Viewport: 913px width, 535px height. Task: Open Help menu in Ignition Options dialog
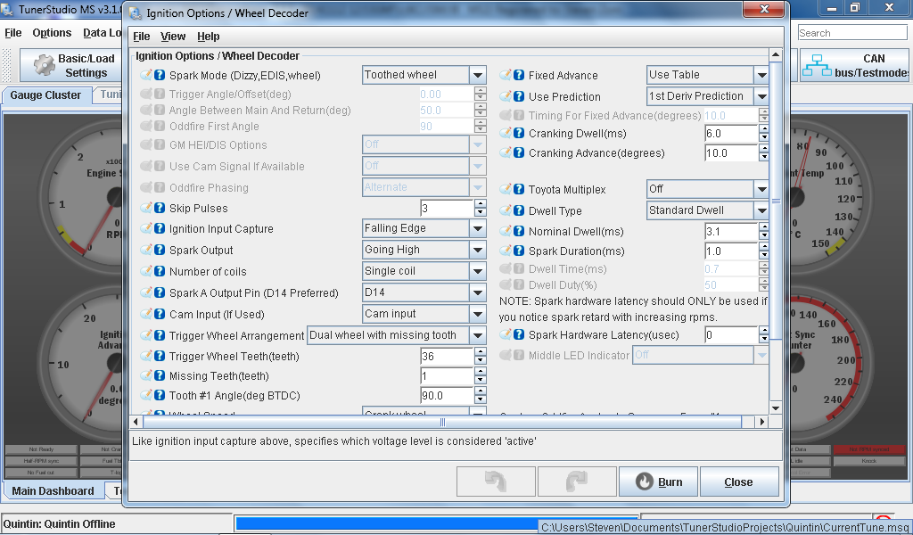(x=209, y=36)
